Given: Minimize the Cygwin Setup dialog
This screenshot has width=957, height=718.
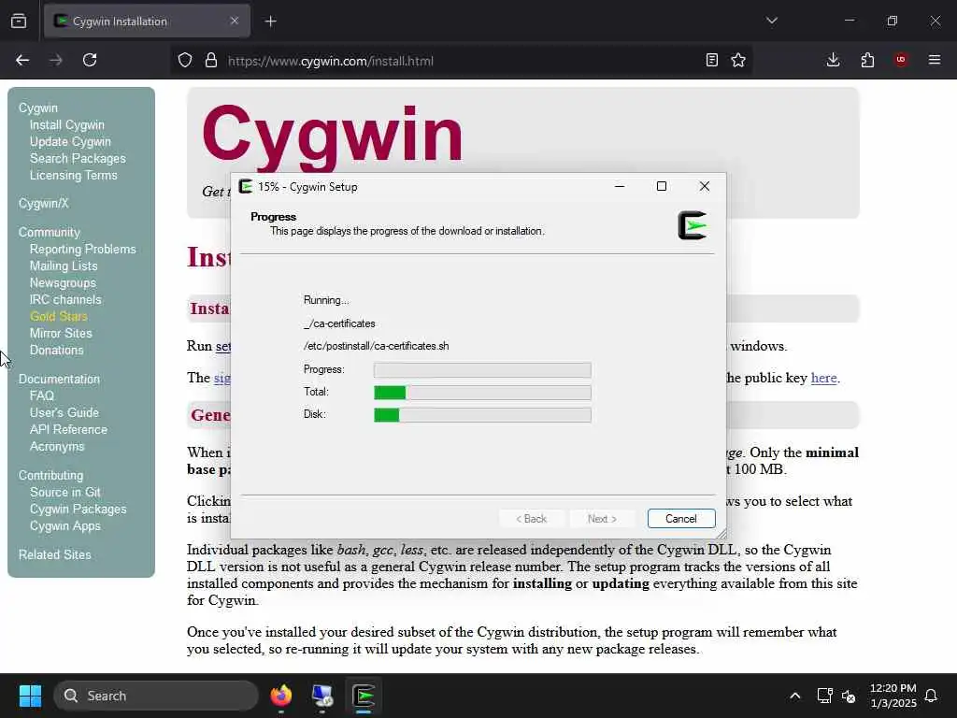Looking at the screenshot, I should click(x=620, y=186).
